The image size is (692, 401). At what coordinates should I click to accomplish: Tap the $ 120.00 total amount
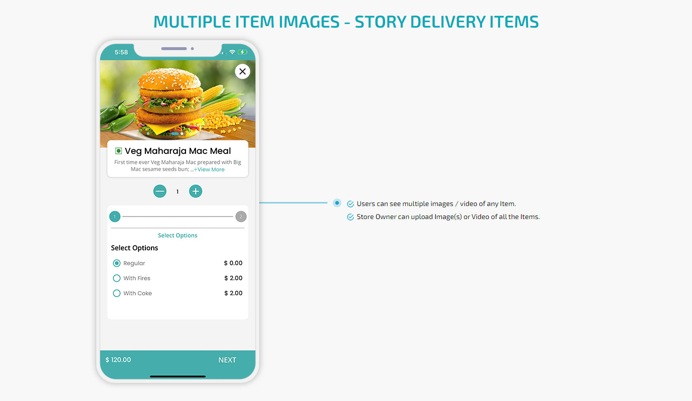coord(118,360)
